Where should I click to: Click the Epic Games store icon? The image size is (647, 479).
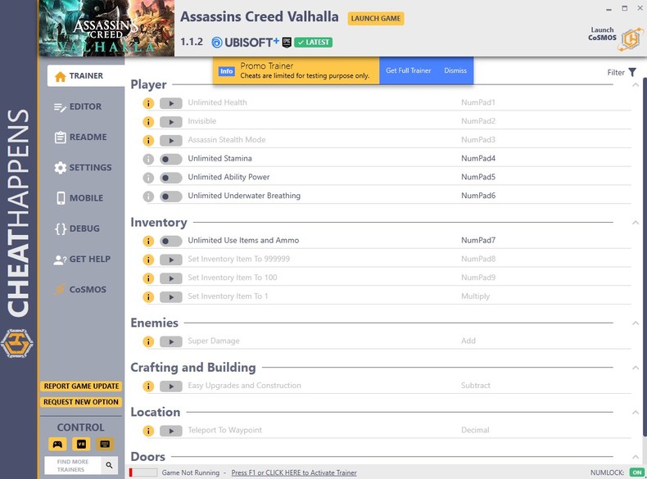coord(287,42)
